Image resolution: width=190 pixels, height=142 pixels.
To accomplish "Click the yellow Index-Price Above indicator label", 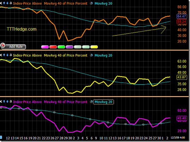I will [27, 55].
